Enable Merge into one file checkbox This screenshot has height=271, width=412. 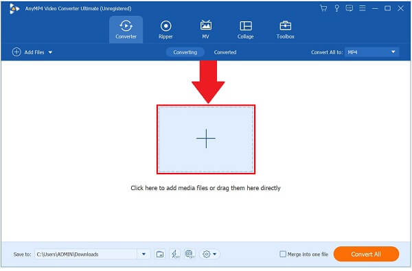pos(283,255)
